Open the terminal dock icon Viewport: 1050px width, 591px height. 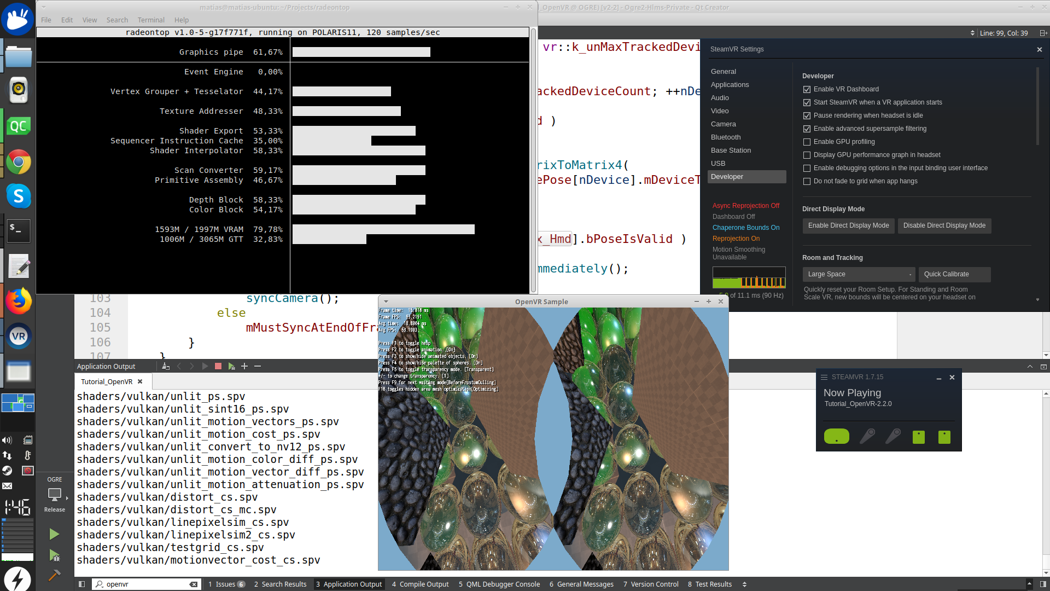pos(18,230)
